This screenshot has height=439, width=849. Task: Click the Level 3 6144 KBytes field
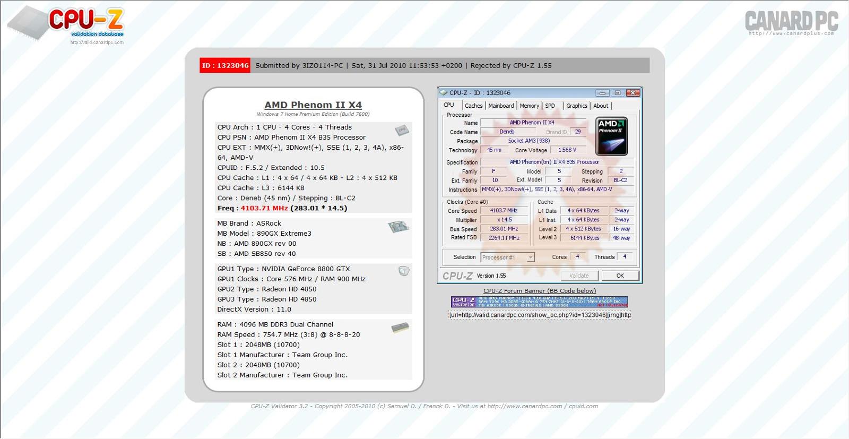[x=583, y=238]
